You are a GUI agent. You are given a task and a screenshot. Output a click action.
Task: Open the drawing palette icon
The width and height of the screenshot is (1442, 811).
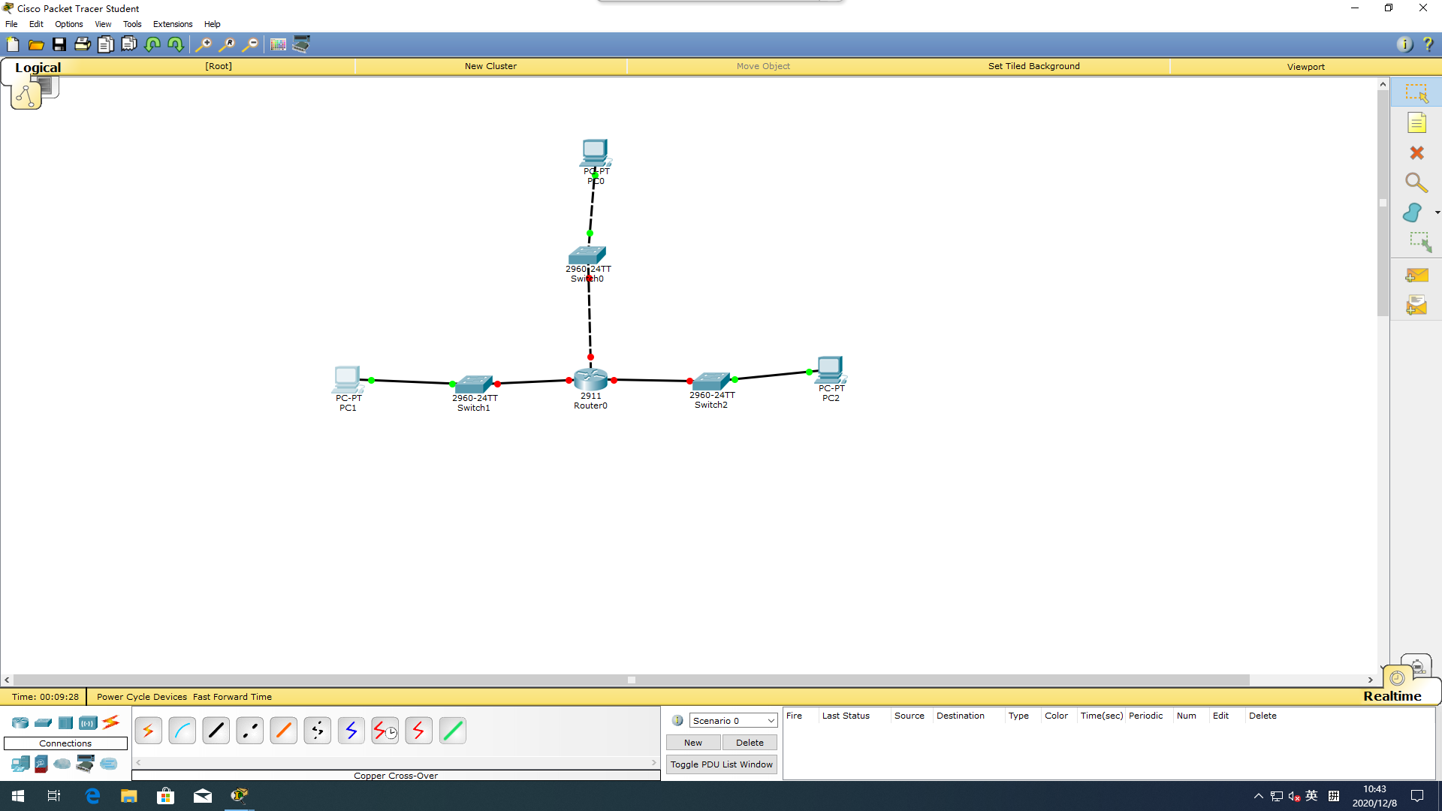(278, 44)
